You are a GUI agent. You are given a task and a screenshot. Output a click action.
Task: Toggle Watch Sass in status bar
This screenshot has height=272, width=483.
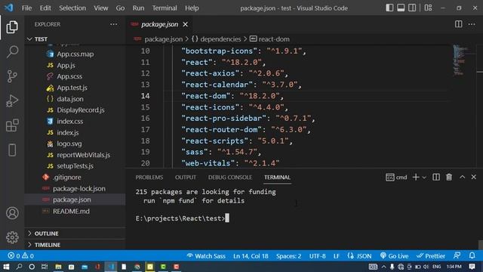click(206, 256)
